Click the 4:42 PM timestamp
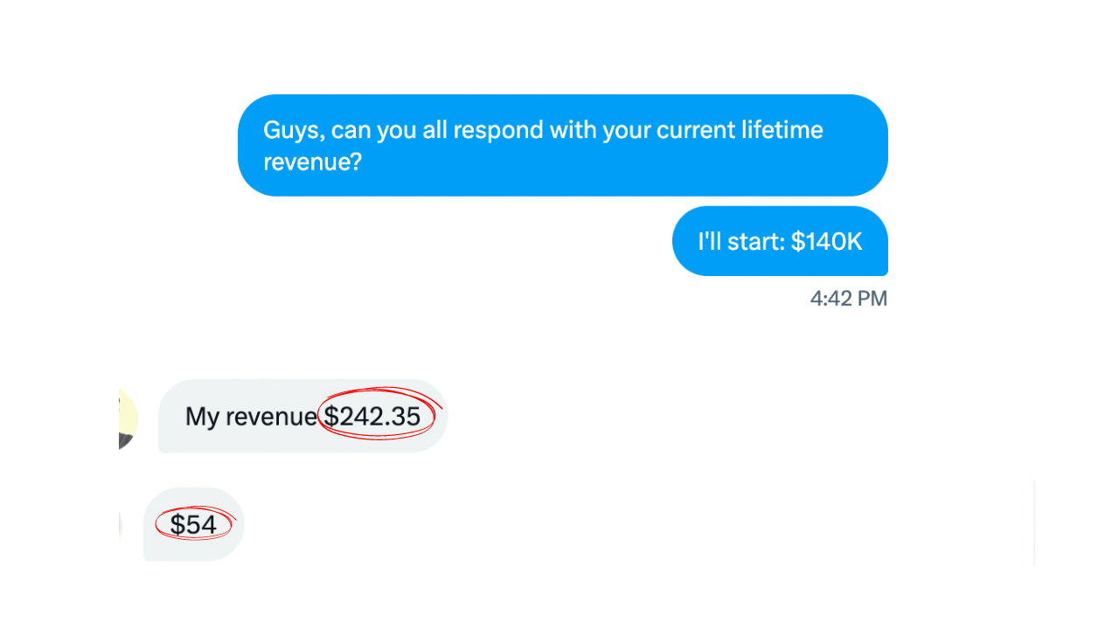 [x=848, y=299]
